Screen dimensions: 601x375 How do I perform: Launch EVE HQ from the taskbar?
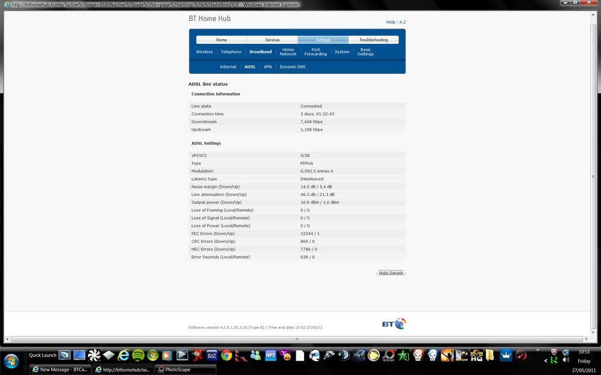[x=476, y=356]
